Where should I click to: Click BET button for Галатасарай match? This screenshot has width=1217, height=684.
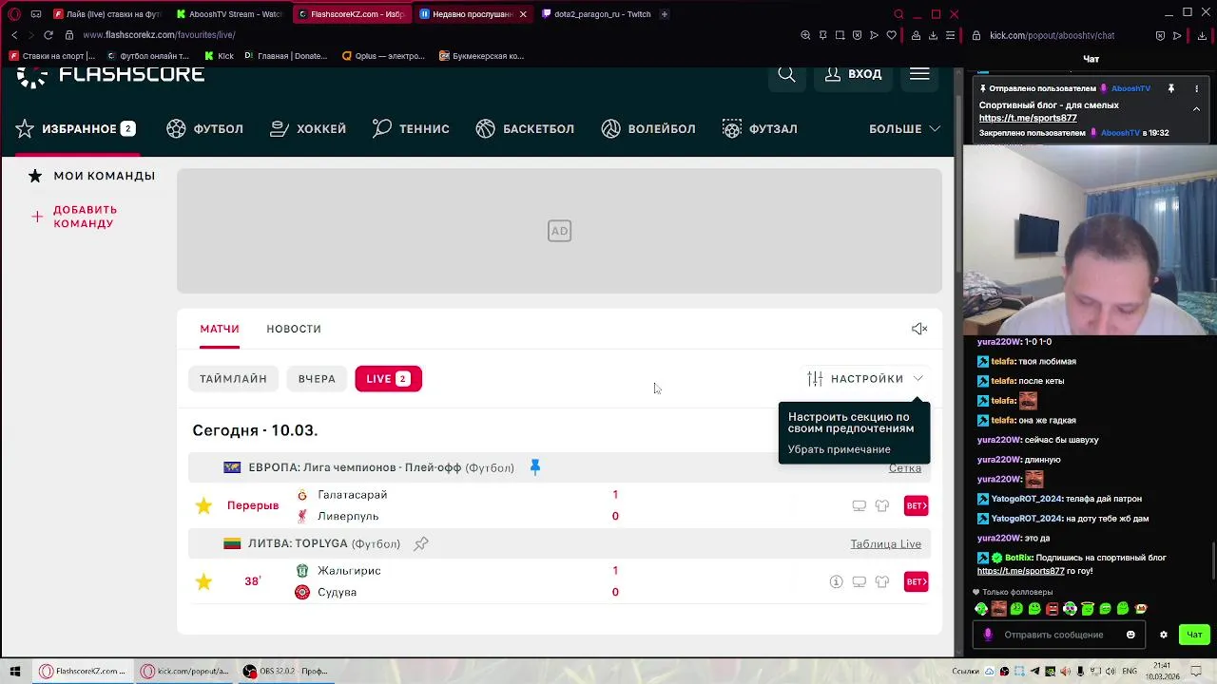[x=917, y=505]
